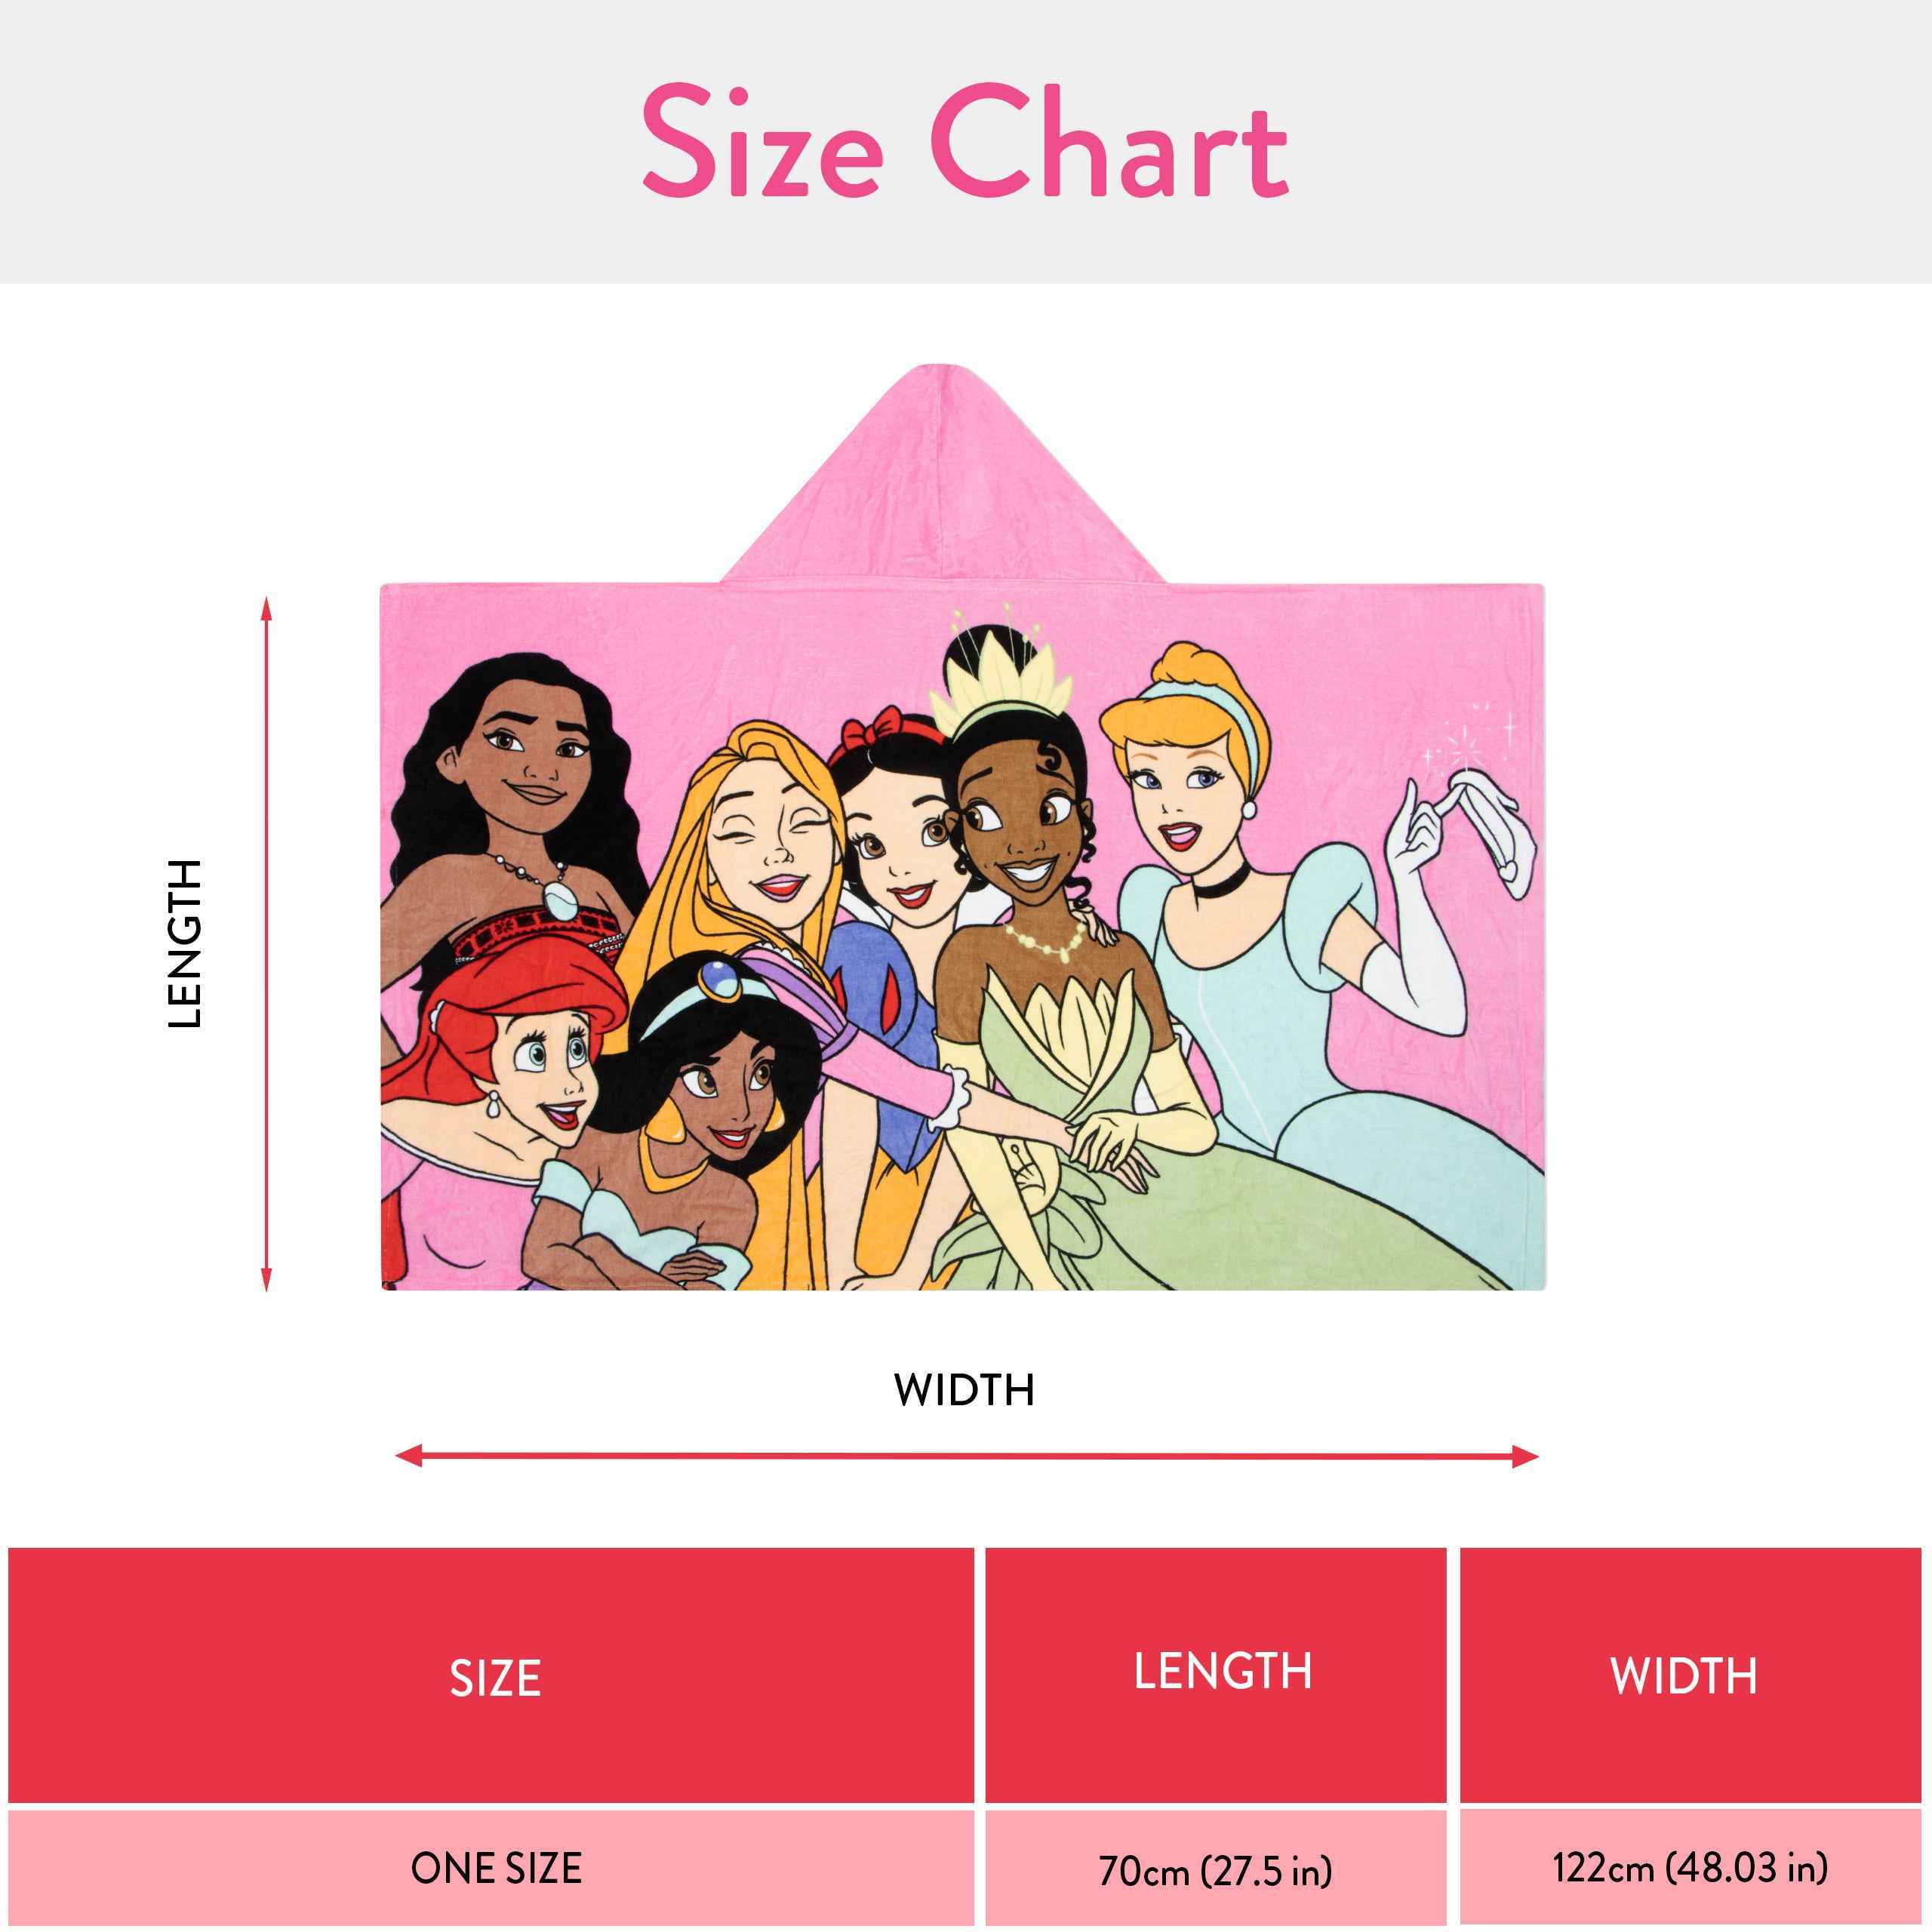The width and height of the screenshot is (1932, 1932).
Task: Select the SIZE header cell in the table
Action: [494, 1678]
